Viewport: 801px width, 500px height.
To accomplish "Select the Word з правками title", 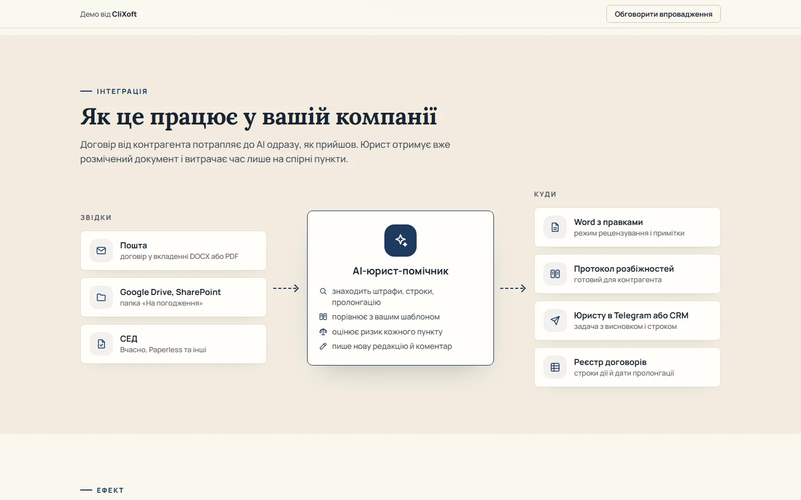I will tap(609, 222).
